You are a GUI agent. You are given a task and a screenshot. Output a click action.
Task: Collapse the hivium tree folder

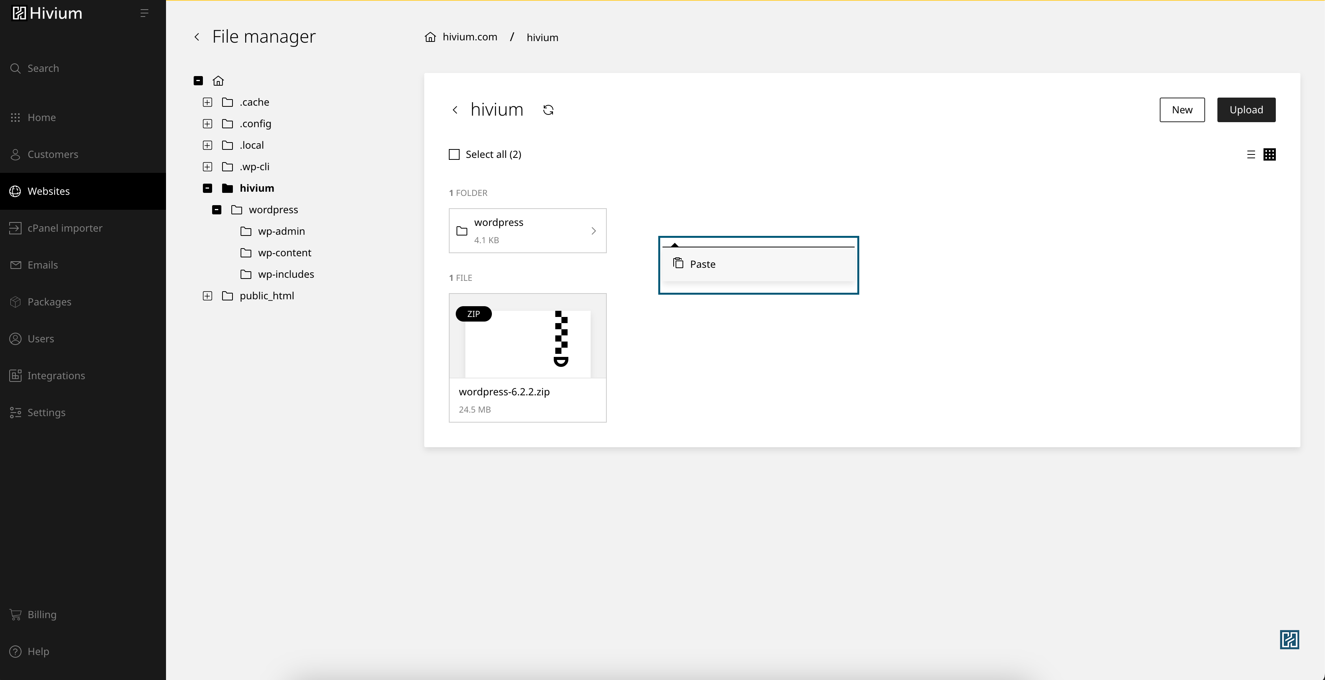[x=207, y=188]
